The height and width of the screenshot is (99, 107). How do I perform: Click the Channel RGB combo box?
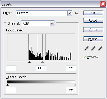click(38, 23)
